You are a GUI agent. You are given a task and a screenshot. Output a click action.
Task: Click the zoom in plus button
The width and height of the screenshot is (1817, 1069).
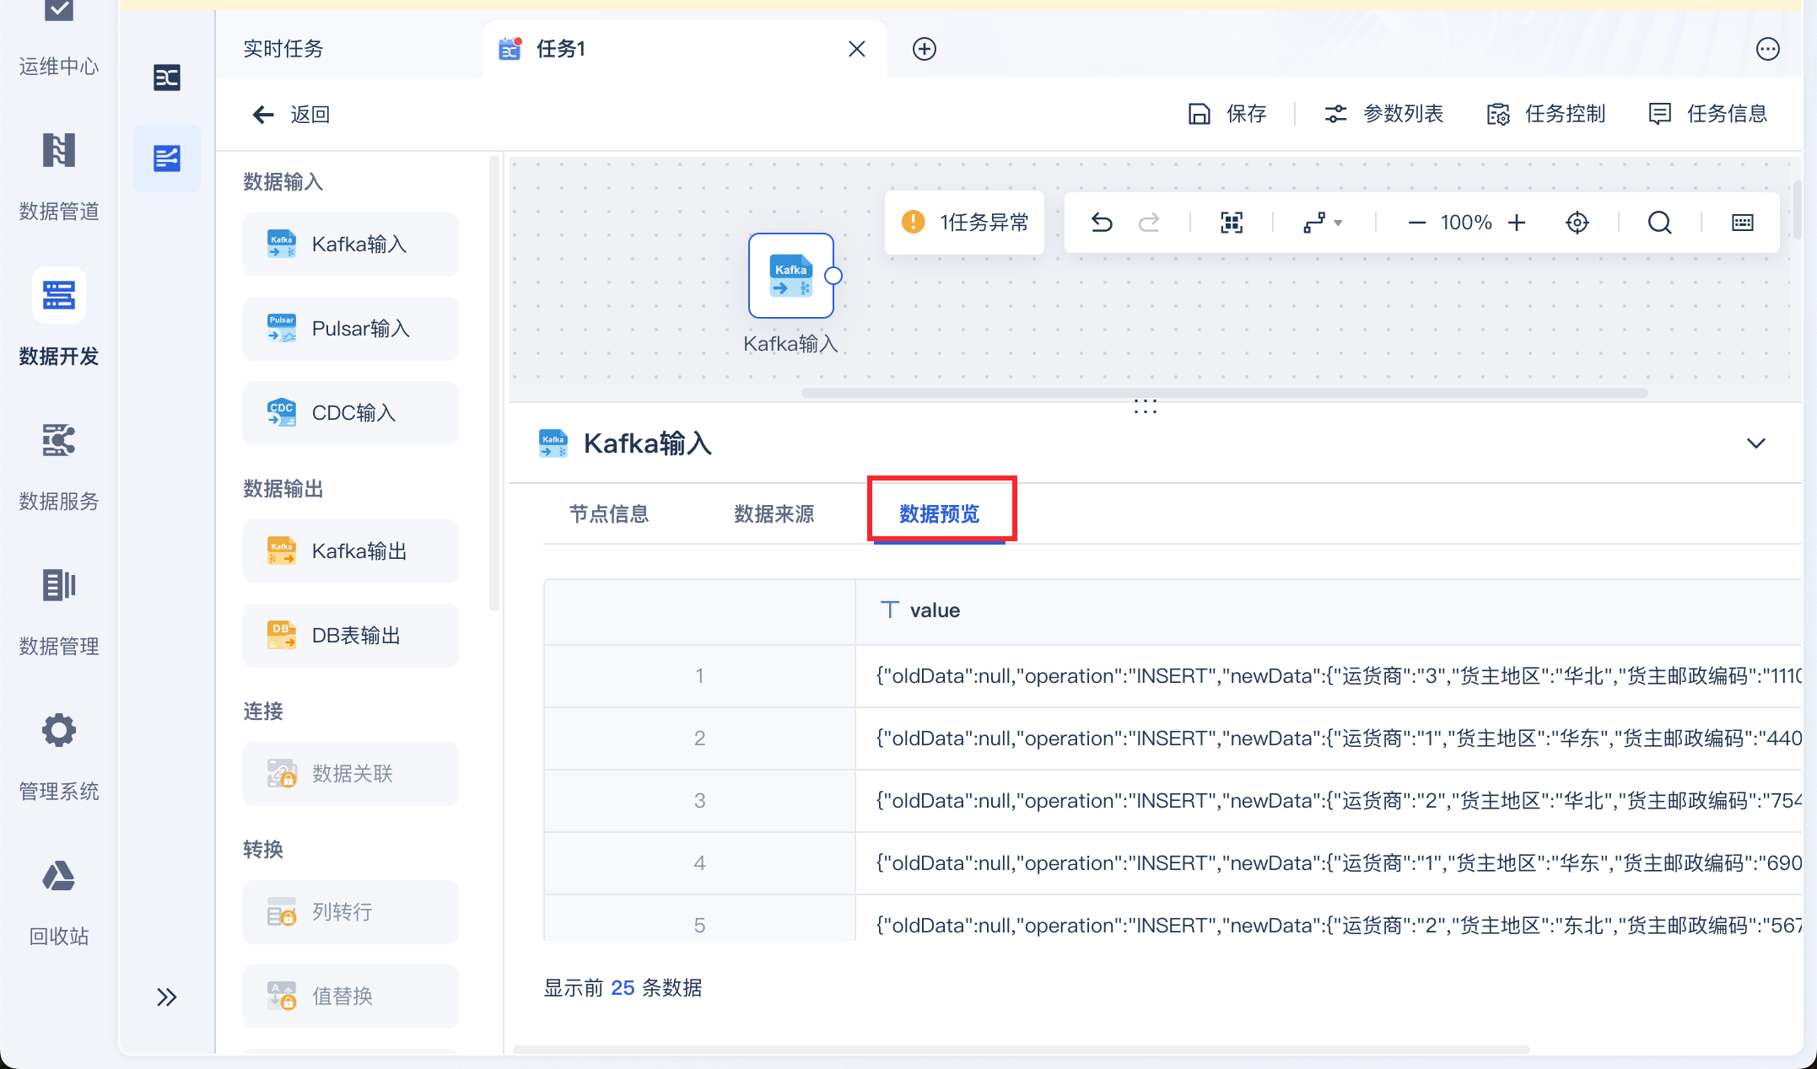[1517, 223]
